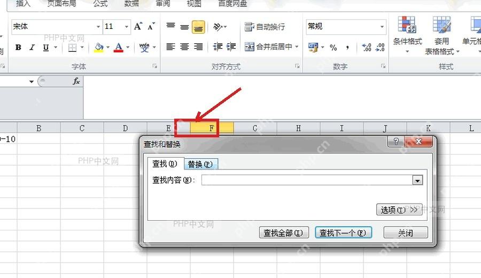The image size is (481, 278).
Task: Click the dialog help question mark
Action: [395, 142]
